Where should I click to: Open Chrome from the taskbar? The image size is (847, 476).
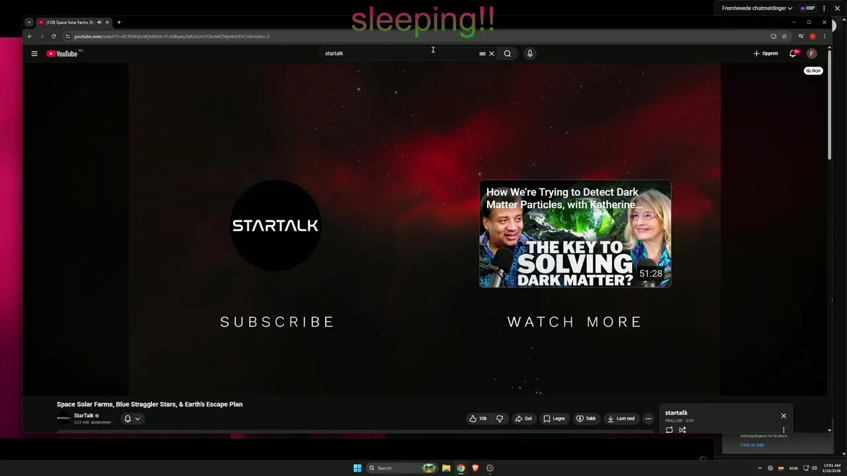[461, 468]
